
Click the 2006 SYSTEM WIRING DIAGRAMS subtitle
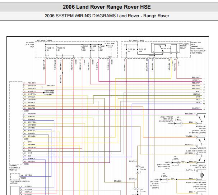click(107, 16)
